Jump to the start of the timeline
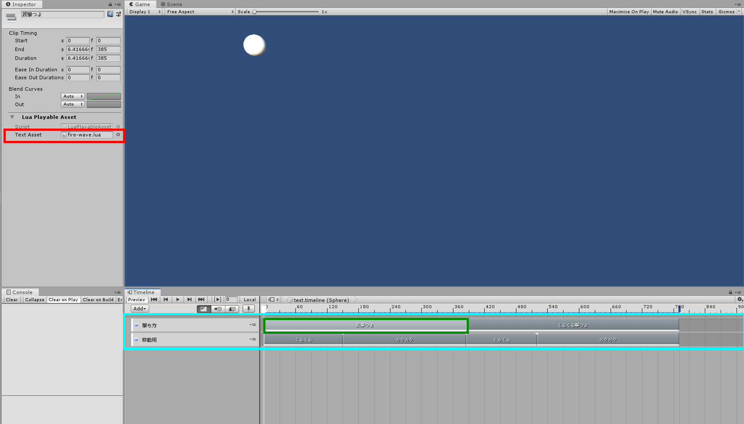Image resolution: width=744 pixels, height=424 pixels. [154, 299]
